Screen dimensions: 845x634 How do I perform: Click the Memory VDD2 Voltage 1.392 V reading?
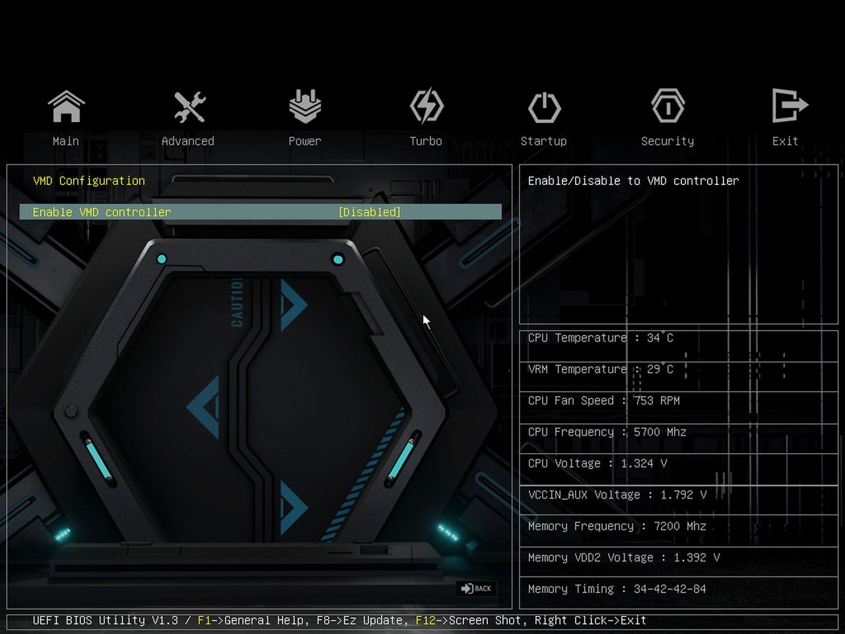(x=624, y=557)
